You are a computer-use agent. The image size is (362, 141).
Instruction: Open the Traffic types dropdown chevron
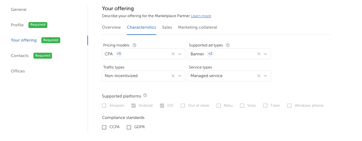[x=180, y=76]
